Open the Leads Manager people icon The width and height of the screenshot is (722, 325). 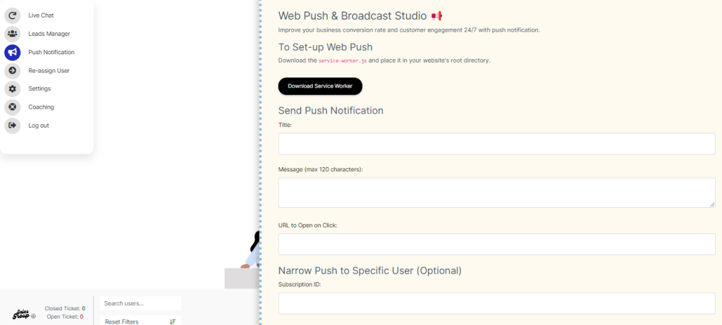(x=13, y=34)
